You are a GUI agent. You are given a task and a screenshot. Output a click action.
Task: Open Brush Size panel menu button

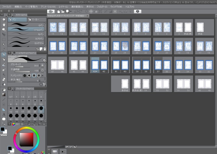click(x=9, y=89)
